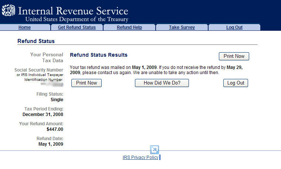The width and height of the screenshot is (281, 169).
Task: Click the Refund Status page heading
Action: [x=36, y=41]
